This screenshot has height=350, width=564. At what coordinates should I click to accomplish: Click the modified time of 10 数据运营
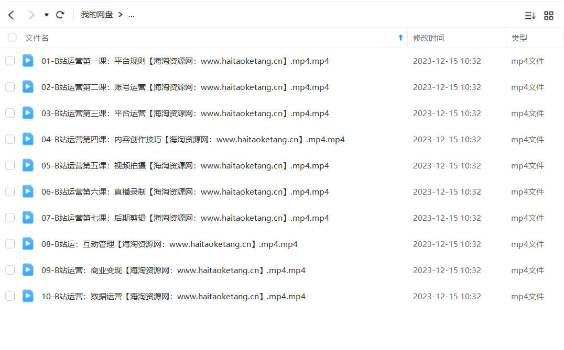click(x=447, y=297)
